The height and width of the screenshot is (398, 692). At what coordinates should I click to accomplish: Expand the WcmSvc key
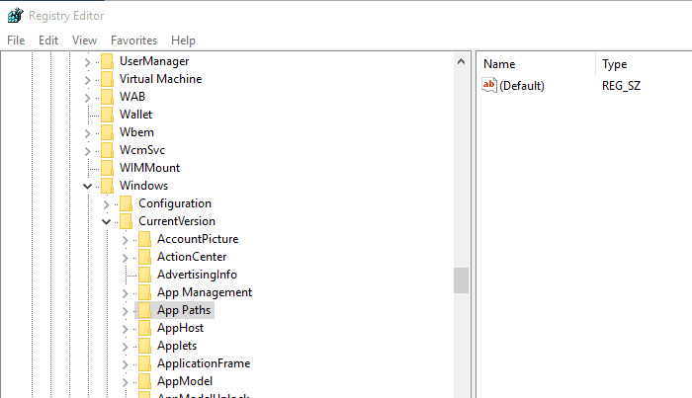tap(87, 151)
